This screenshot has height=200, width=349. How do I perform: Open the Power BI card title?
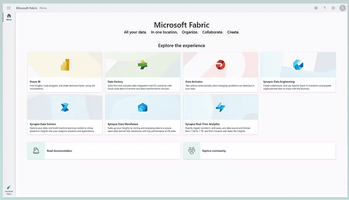35,81
